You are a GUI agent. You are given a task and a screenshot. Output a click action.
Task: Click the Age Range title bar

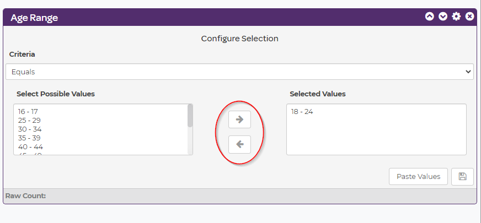coord(221,17)
